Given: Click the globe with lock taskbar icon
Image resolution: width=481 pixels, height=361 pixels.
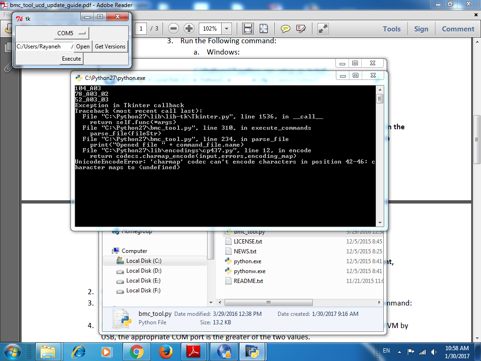Looking at the screenshot, I should 224,352.
